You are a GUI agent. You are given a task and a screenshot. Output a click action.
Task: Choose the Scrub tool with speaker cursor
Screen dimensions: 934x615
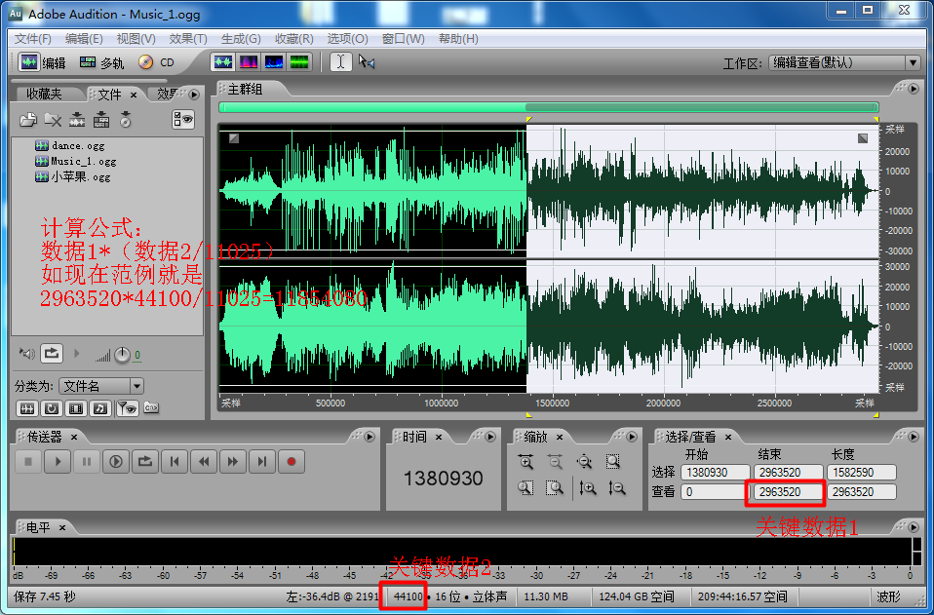(x=367, y=62)
